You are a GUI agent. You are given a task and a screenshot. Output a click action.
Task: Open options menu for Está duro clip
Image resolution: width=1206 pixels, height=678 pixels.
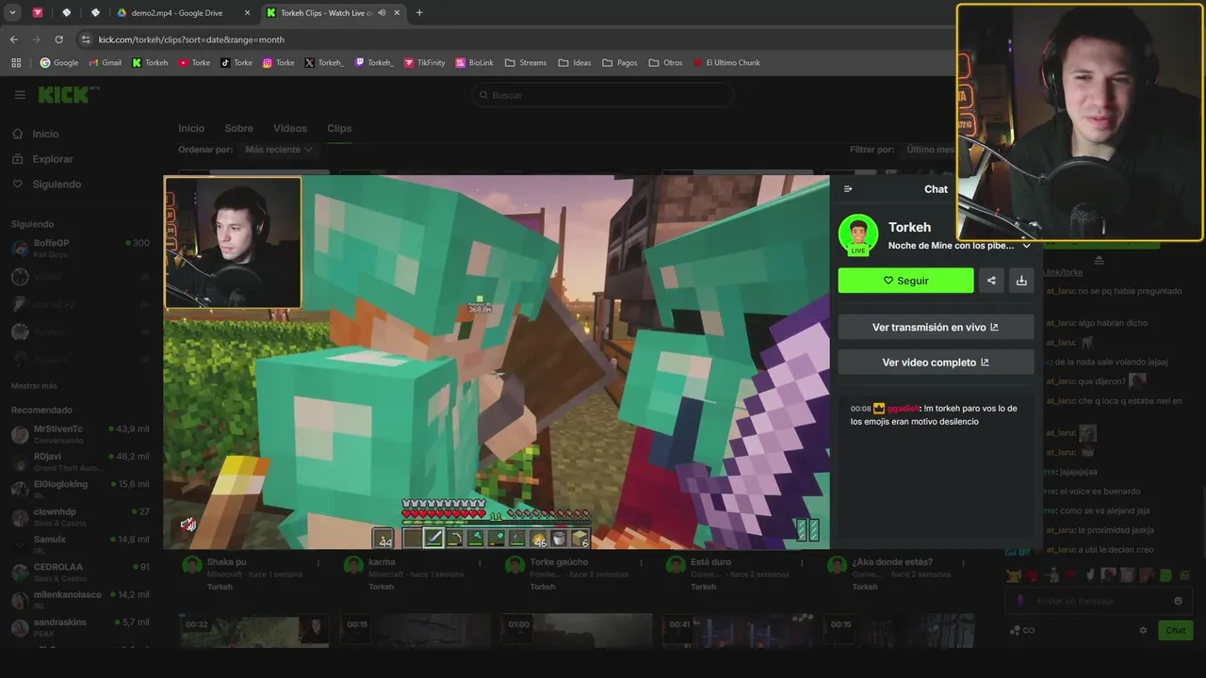tap(802, 563)
